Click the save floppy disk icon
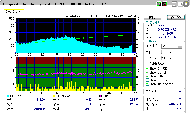This screenshot has width=190, height=115. tap(165, 4)
